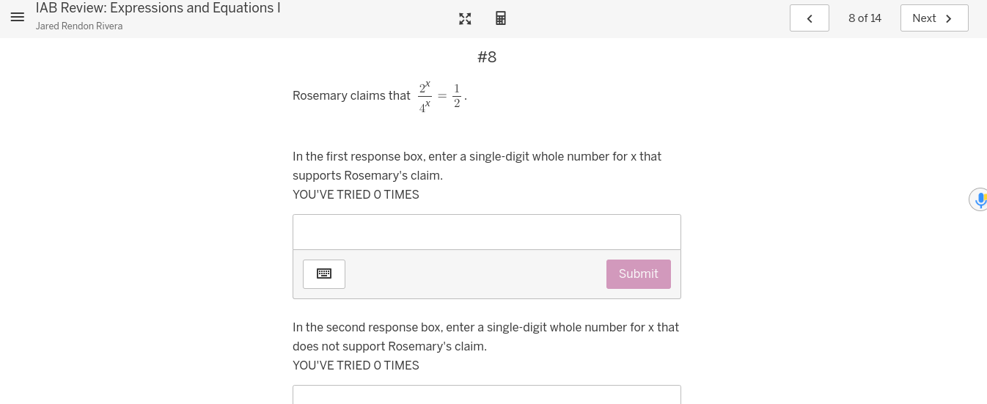Click into the first response box
The width and height of the screenshot is (987, 404).
(x=486, y=232)
